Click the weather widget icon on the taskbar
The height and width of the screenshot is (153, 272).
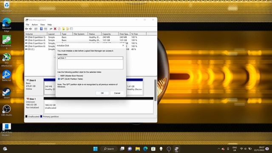point(5,149)
